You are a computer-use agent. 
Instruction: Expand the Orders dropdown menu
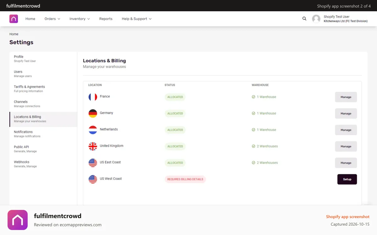pos(52,19)
